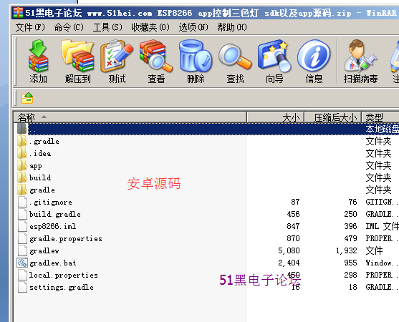Select the 'gradlew' file name
The width and height of the screenshot is (399, 322).
(44, 251)
